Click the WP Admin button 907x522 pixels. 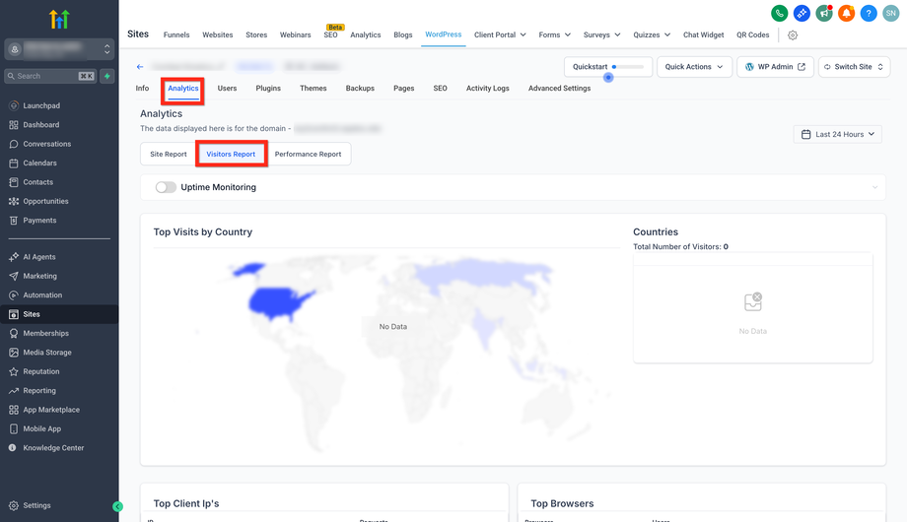pyautogui.click(x=775, y=67)
